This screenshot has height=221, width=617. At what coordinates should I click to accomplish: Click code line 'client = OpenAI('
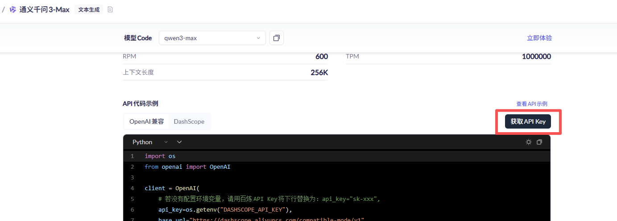172,188
